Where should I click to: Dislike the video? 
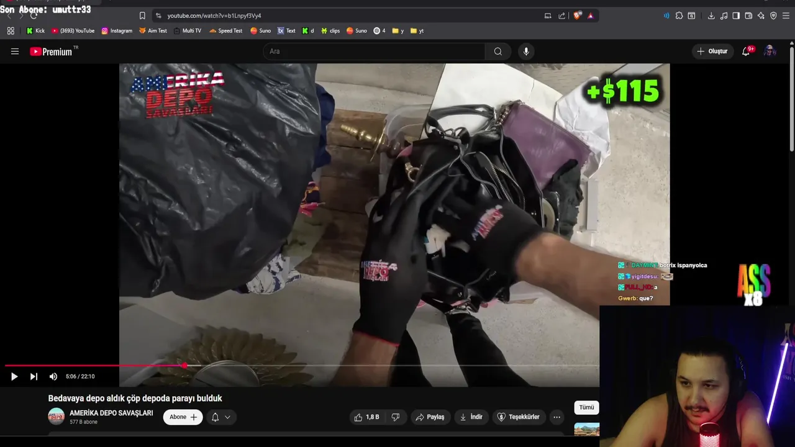[395, 417]
